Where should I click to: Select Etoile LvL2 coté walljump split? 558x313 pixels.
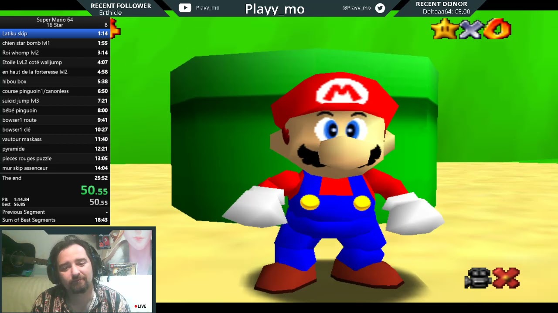55,62
